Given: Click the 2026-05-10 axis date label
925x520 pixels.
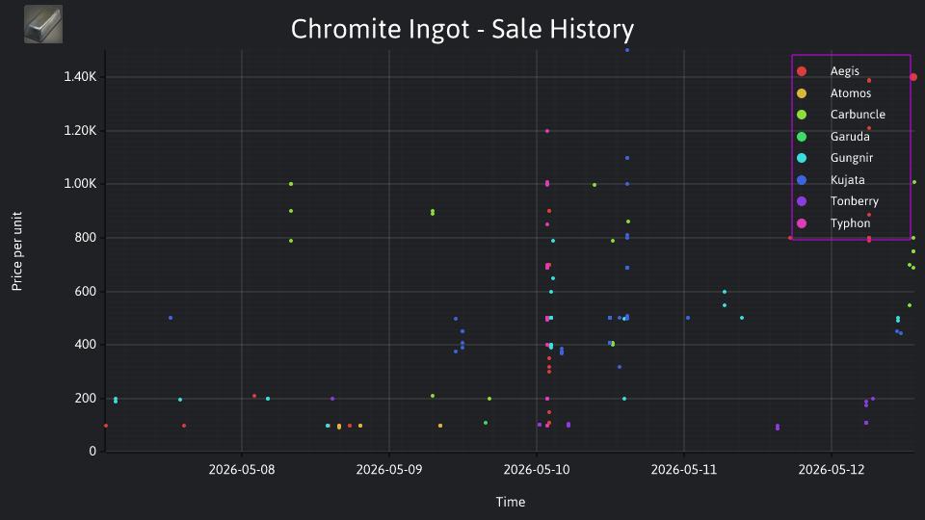Looking at the screenshot, I should tap(537, 470).
